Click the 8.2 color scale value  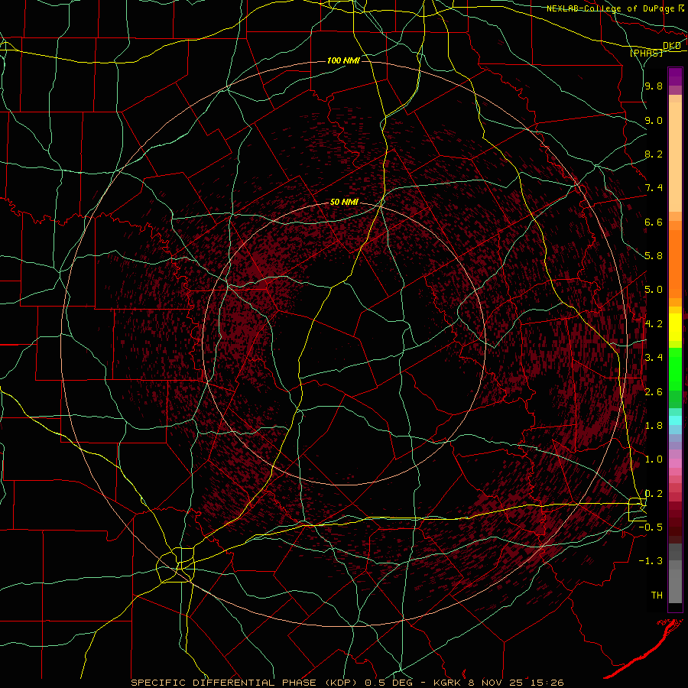click(x=654, y=154)
